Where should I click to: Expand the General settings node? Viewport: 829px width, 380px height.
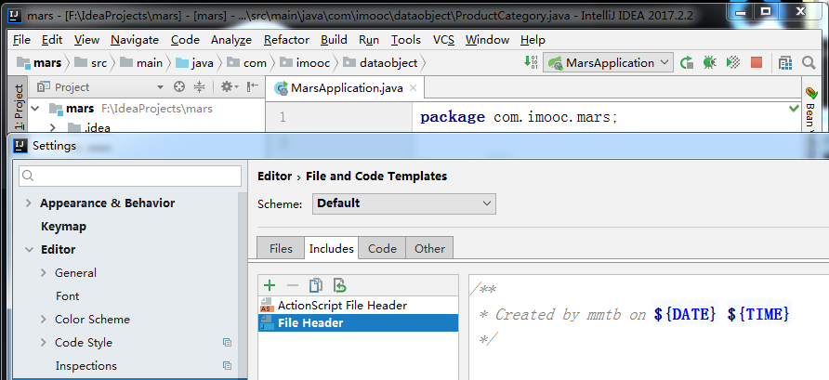tap(44, 273)
